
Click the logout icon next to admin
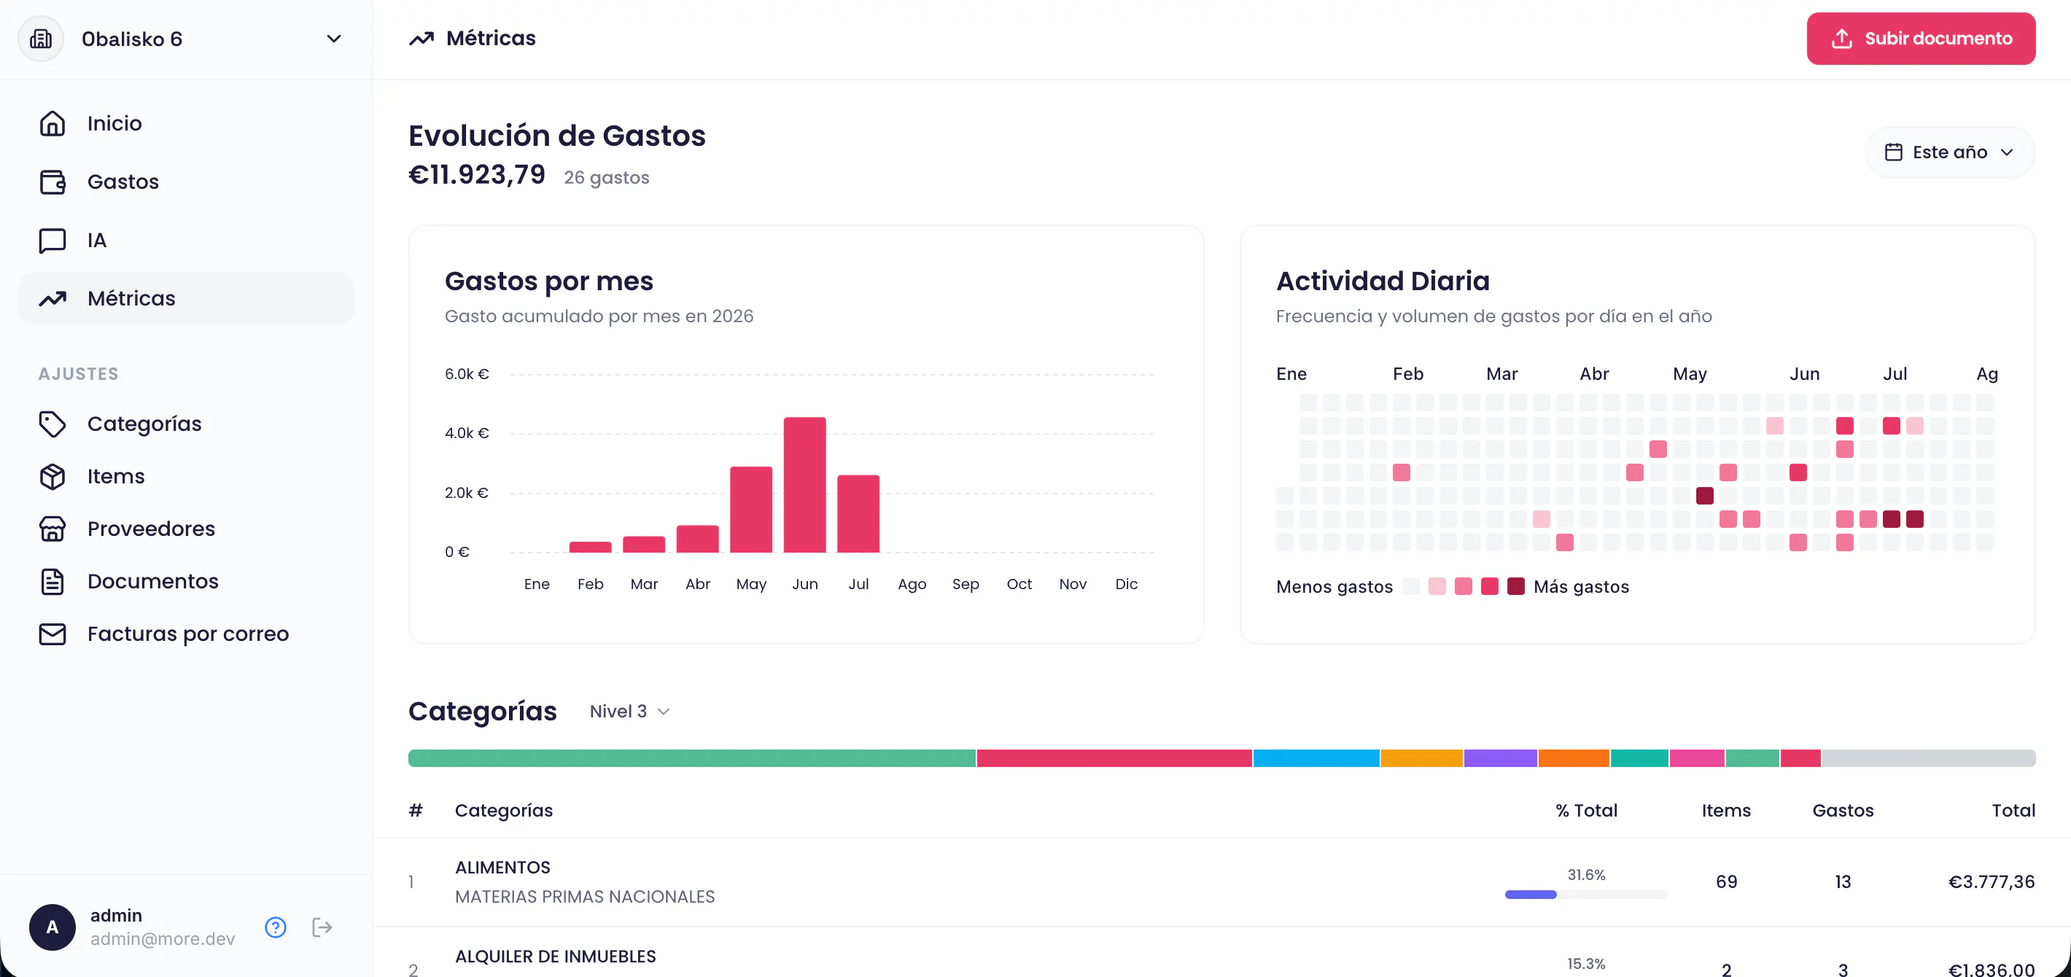tap(322, 927)
